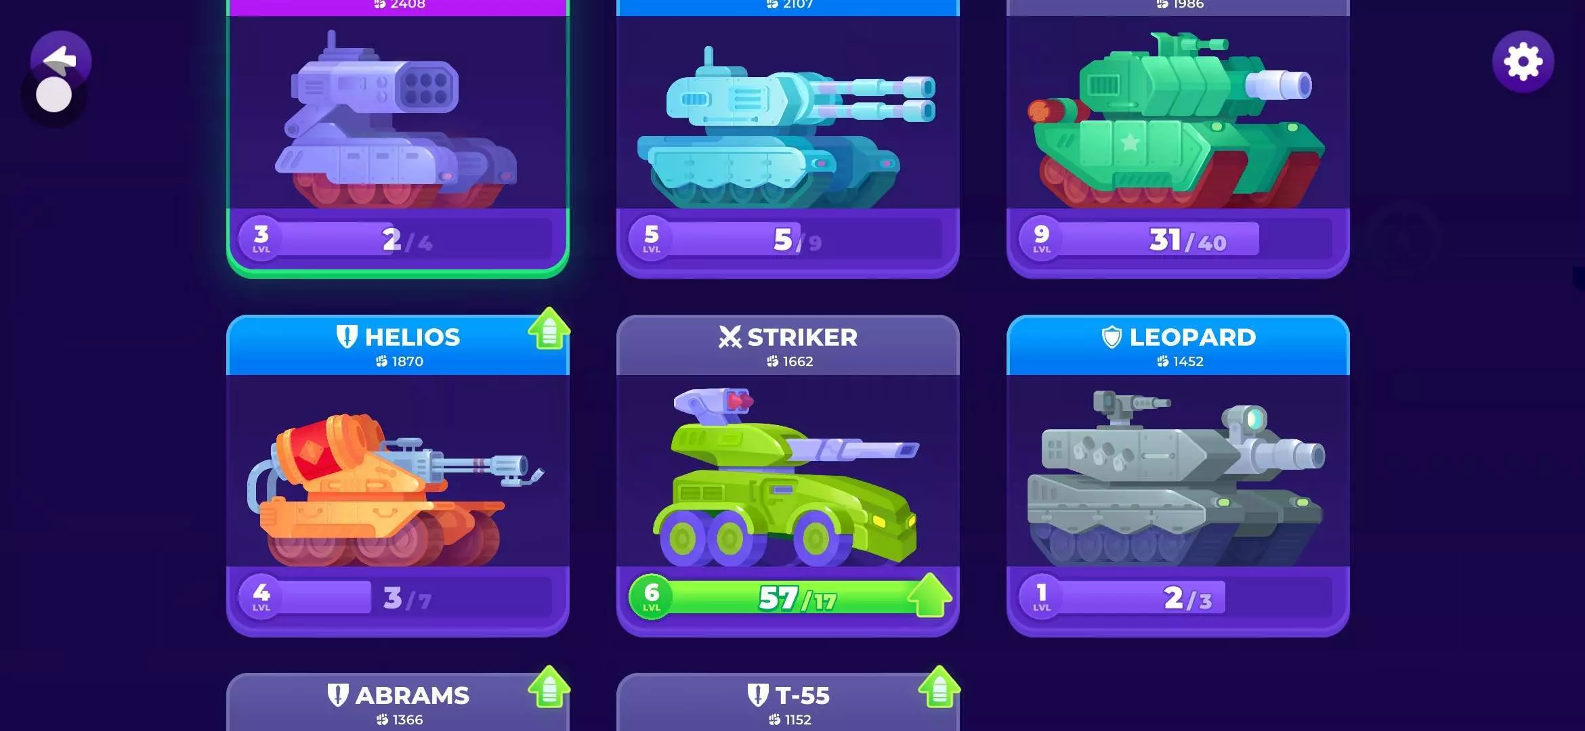Screen dimensions: 1585x731
Task: Tap Striker 57/17 progress bar
Action: 788,597
